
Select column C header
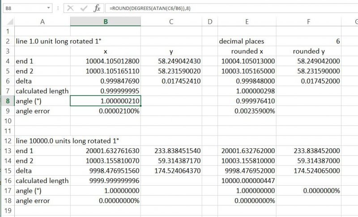[x=171, y=21]
